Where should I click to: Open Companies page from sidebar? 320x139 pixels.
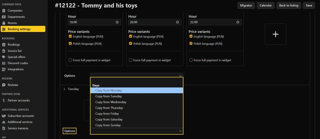(15, 11)
